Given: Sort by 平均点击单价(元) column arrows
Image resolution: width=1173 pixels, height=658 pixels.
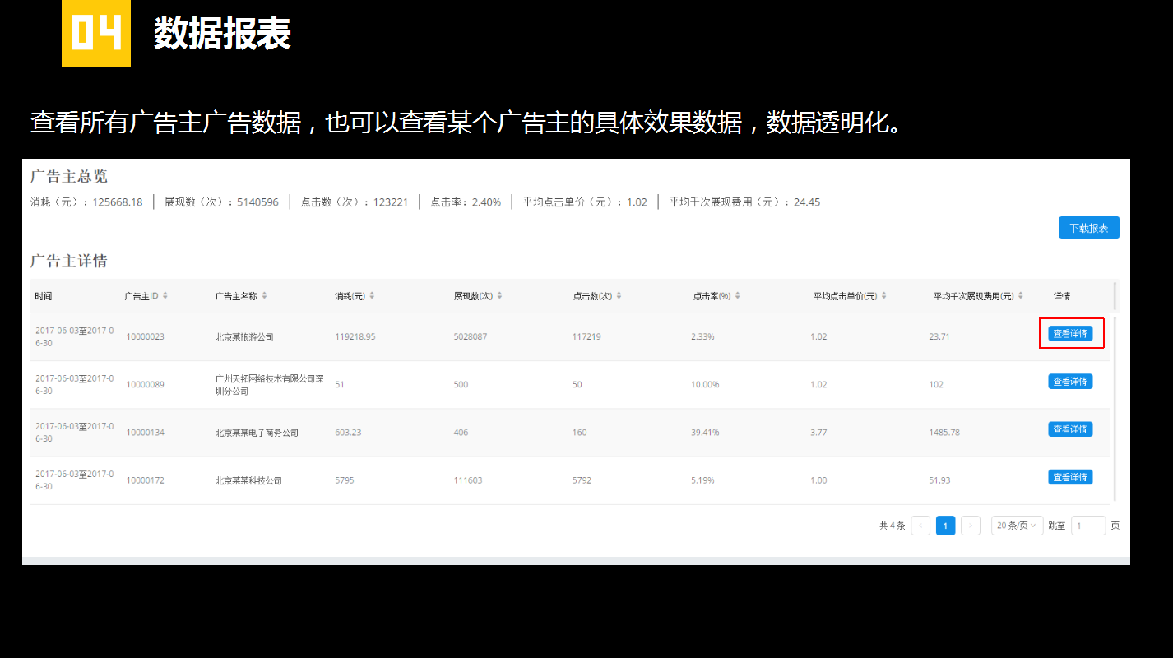Looking at the screenshot, I should (884, 295).
